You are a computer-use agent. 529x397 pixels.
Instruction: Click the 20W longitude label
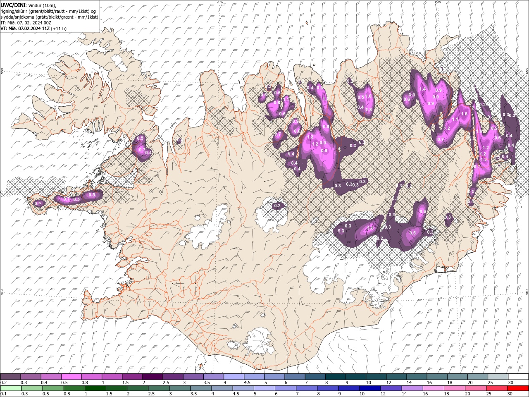click(220, 2)
